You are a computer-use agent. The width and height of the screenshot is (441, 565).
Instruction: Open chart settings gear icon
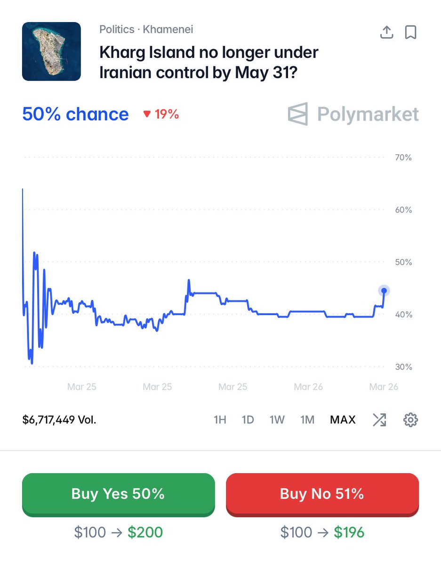coord(411,420)
